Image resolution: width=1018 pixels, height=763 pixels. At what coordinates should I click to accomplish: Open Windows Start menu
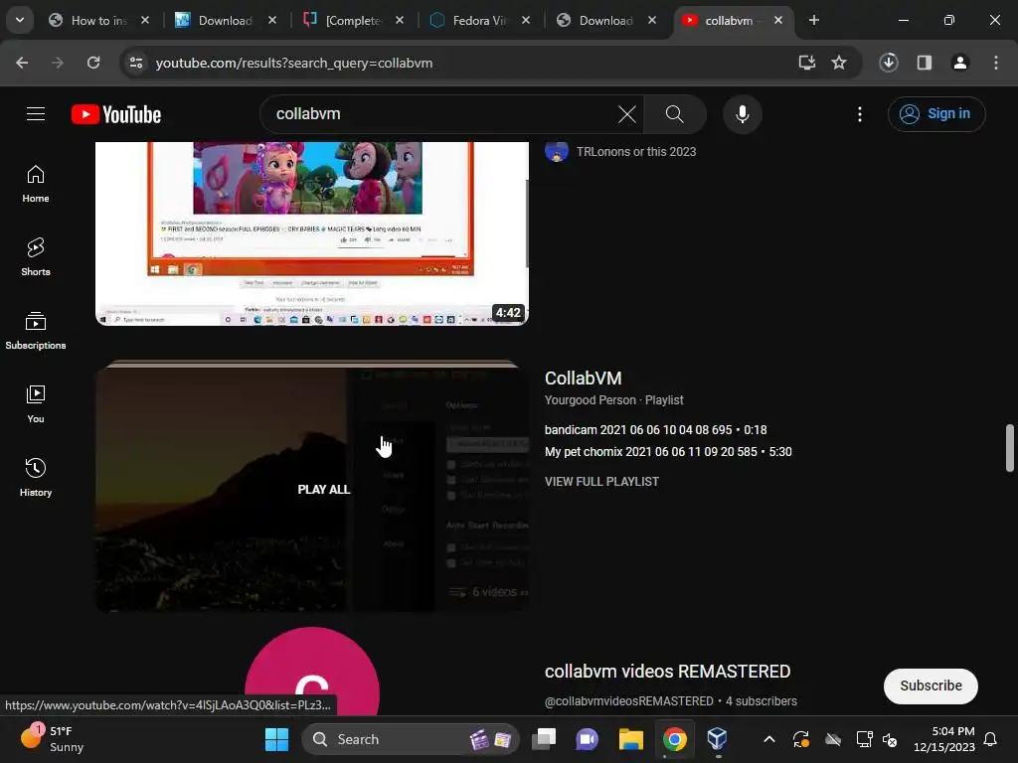pos(276,739)
